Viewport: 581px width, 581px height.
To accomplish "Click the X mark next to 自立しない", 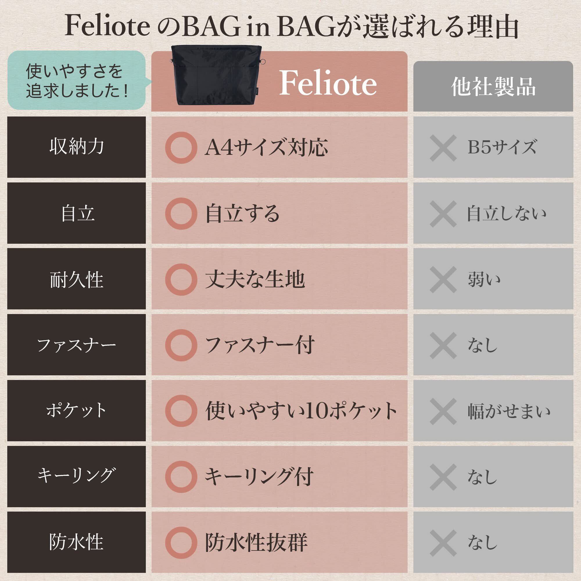I will pos(443,214).
